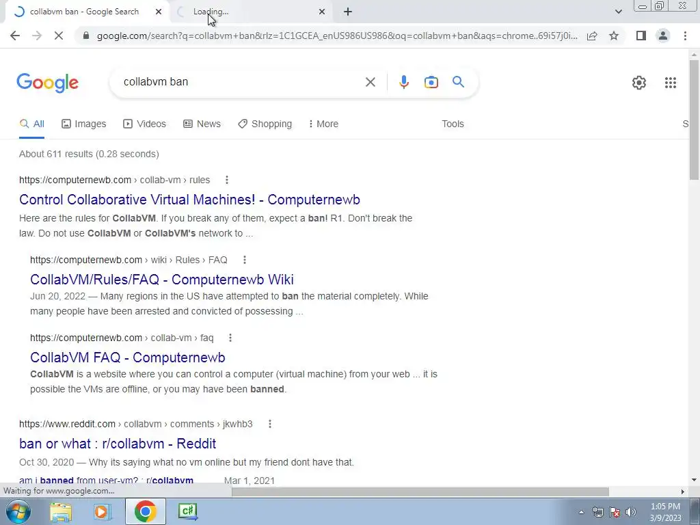
Task: Open Google apps grid
Action: [x=670, y=83]
